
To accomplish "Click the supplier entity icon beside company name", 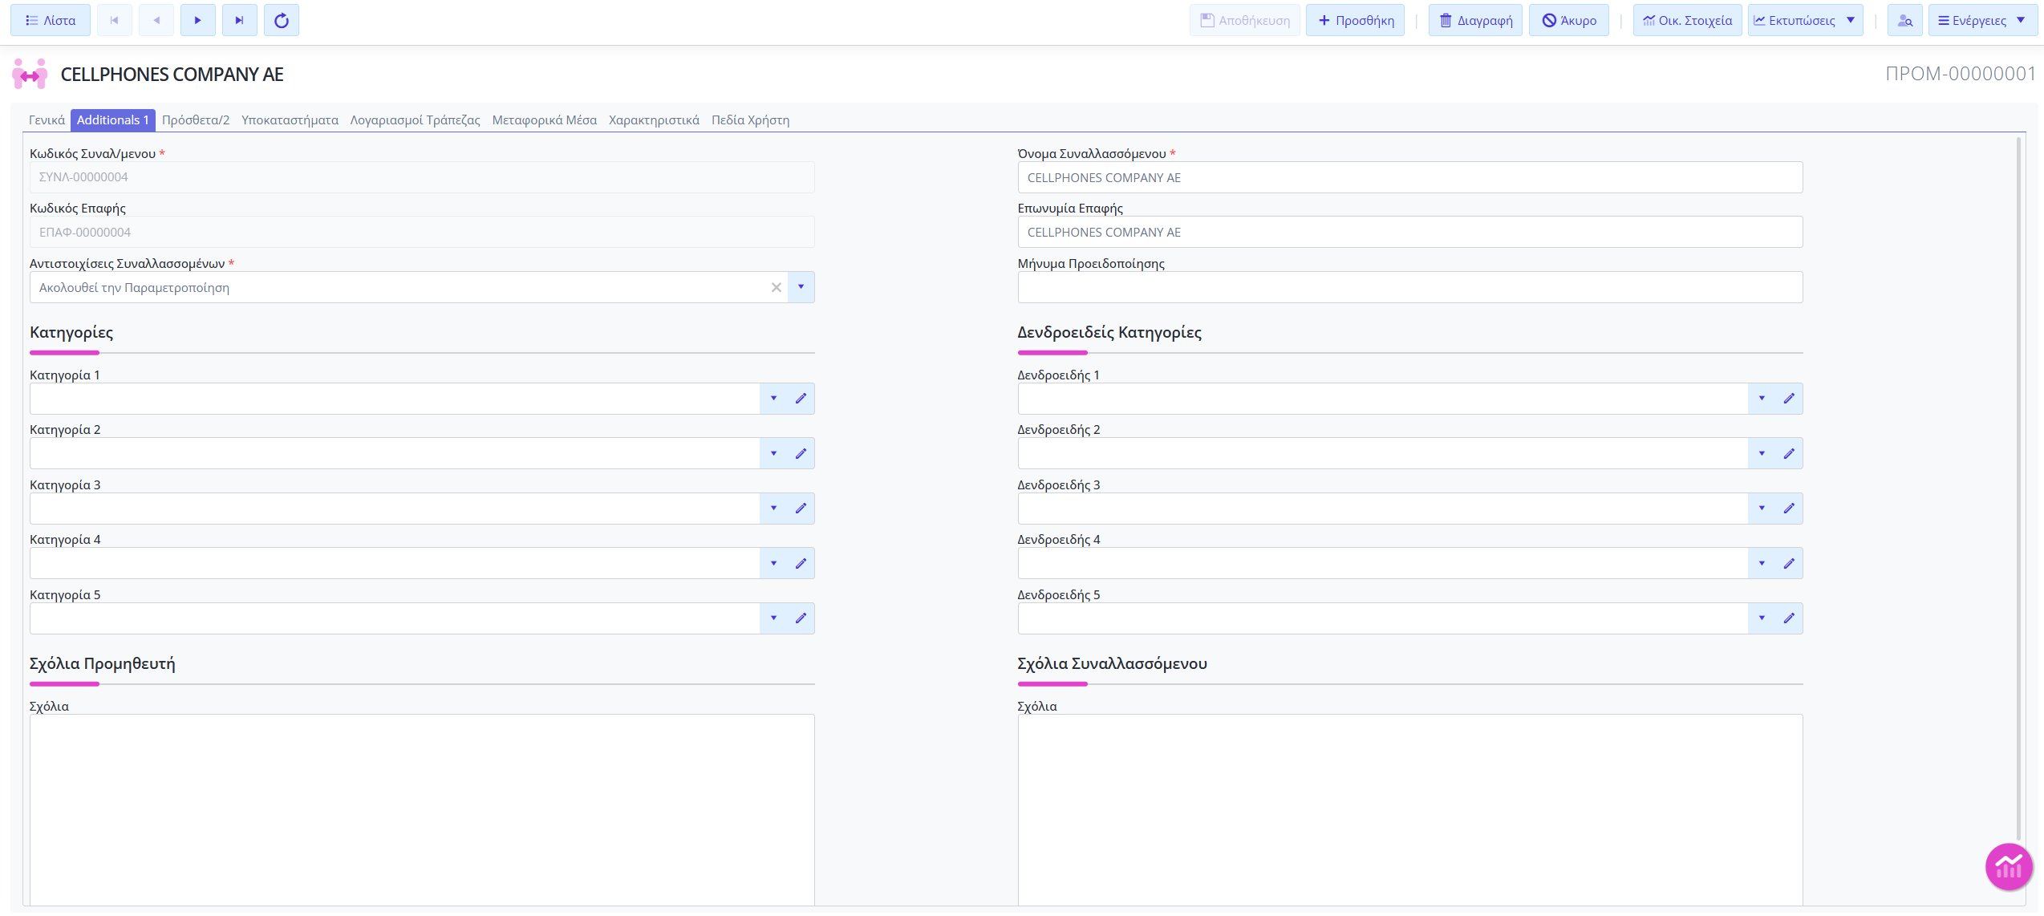I will [30, 74].
